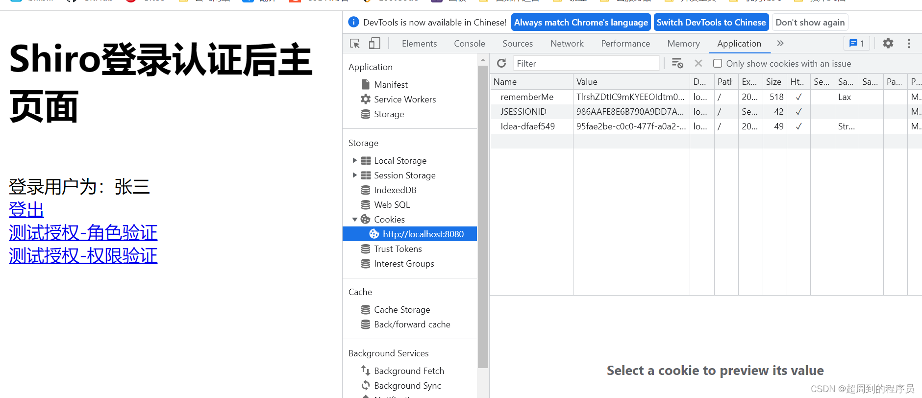Click the Lax SameSite cell of rememberMe
922x398 pixels.
(847, 97)
